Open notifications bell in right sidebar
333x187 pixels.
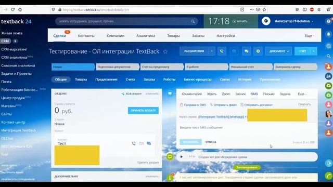click(x=328, y=34)
